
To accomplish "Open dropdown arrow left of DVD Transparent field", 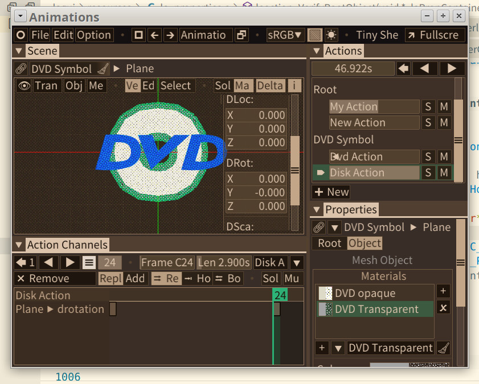I will click(338, 348).
